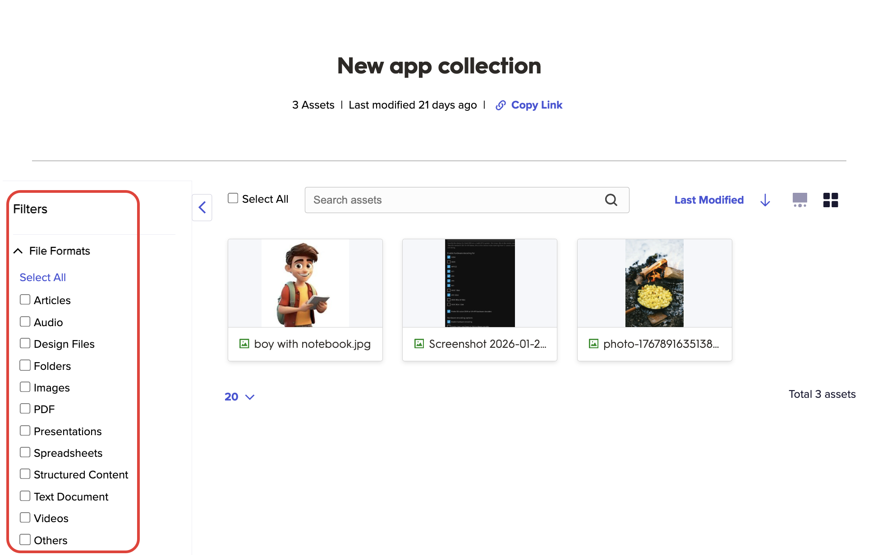Check the Select All assets checkbox
The image size is (873, 555).
pos(233,198)
